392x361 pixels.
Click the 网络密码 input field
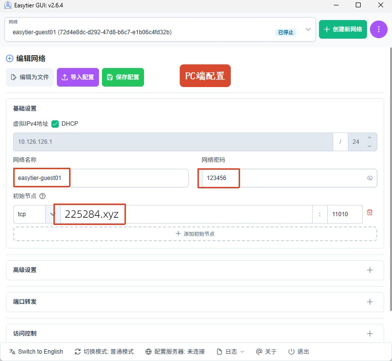click(290, 178)
